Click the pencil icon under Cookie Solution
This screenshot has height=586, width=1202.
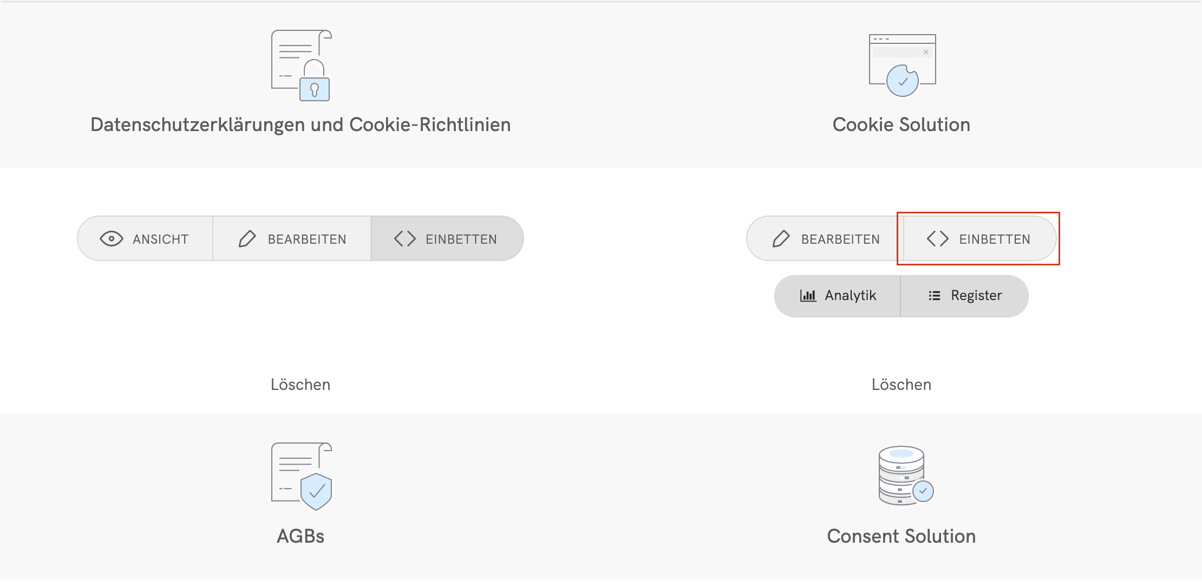(x=781, y=239)
